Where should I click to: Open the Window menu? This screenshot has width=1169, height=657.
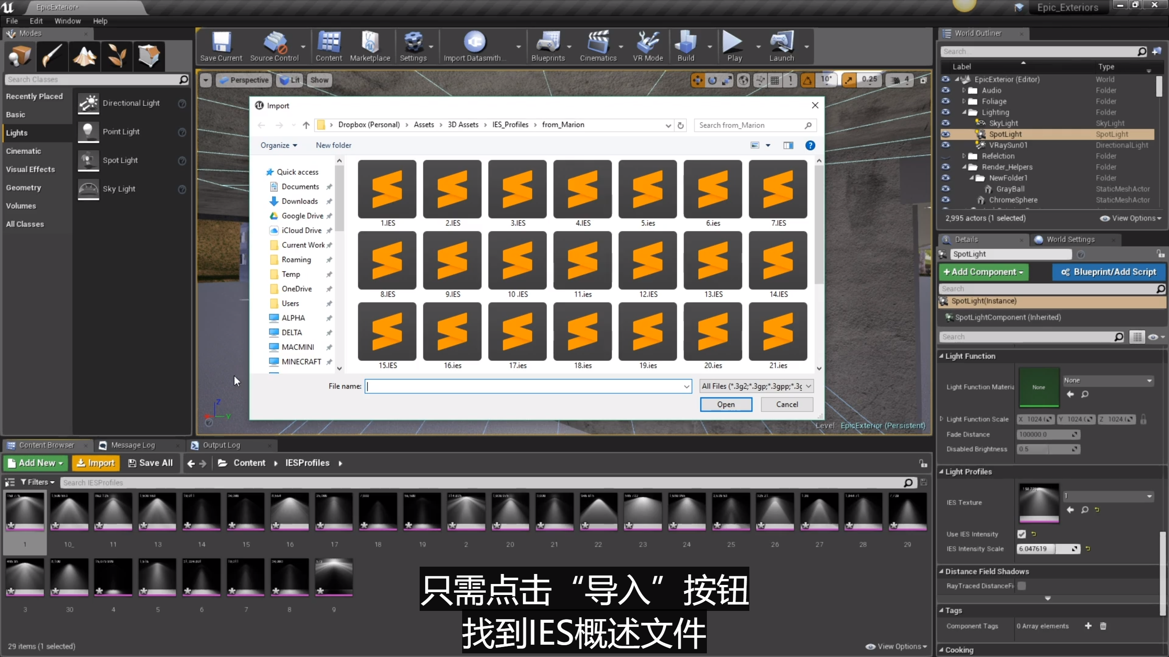pyautogui.click(x=67, y=21)
